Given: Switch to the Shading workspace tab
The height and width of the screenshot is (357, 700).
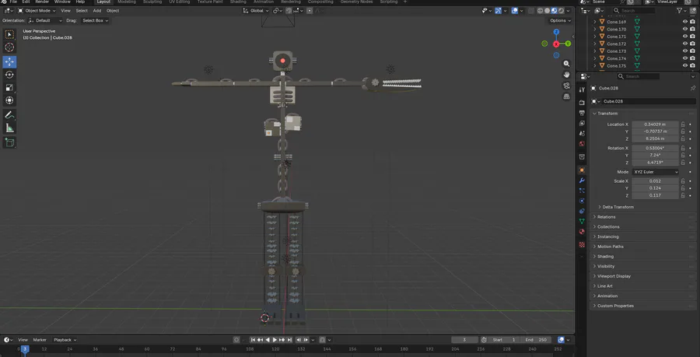Looking at the screenshot, I should coord(238,2).
